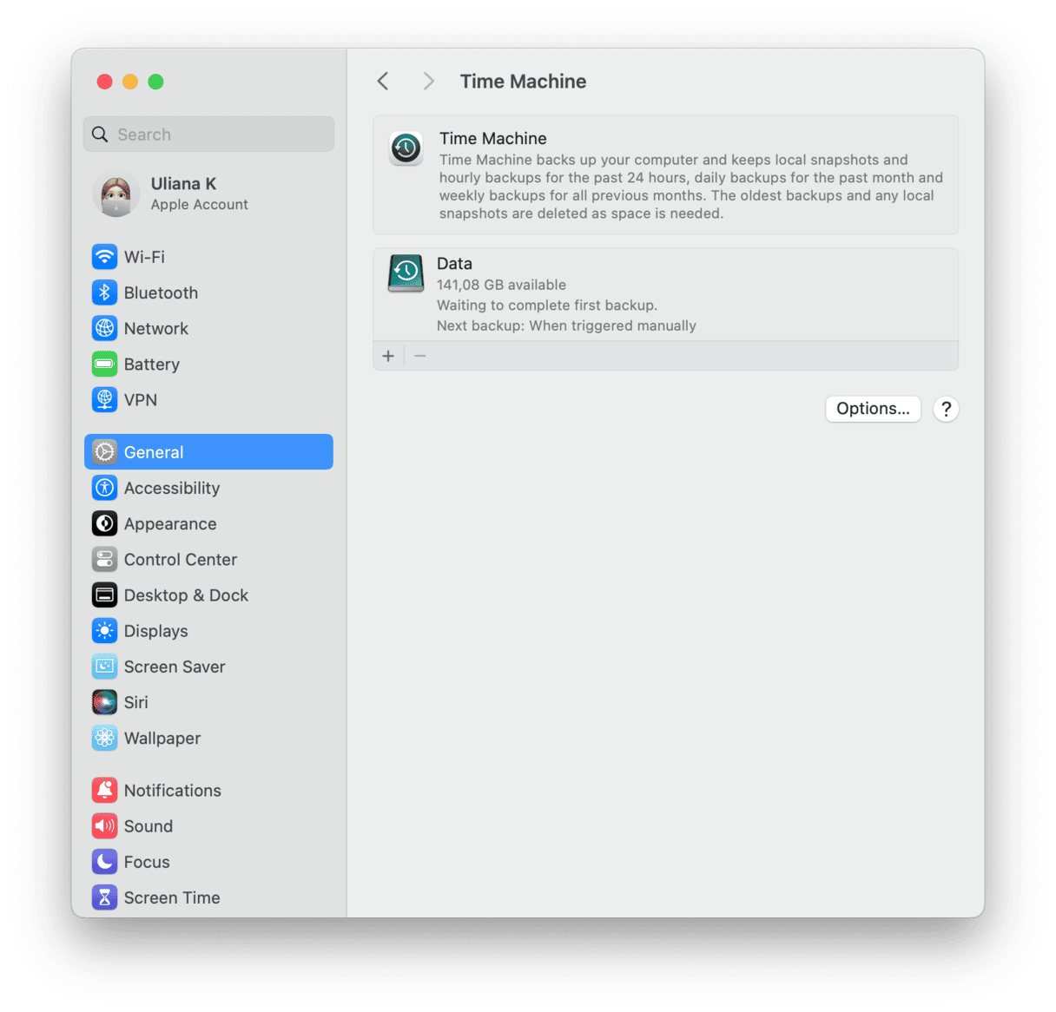
Task: Open the Uliana K Apple Account
Action: 208,194
